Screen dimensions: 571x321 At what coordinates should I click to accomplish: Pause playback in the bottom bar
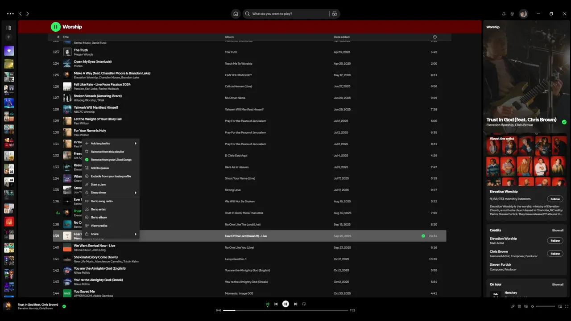(x=285, y=304)
